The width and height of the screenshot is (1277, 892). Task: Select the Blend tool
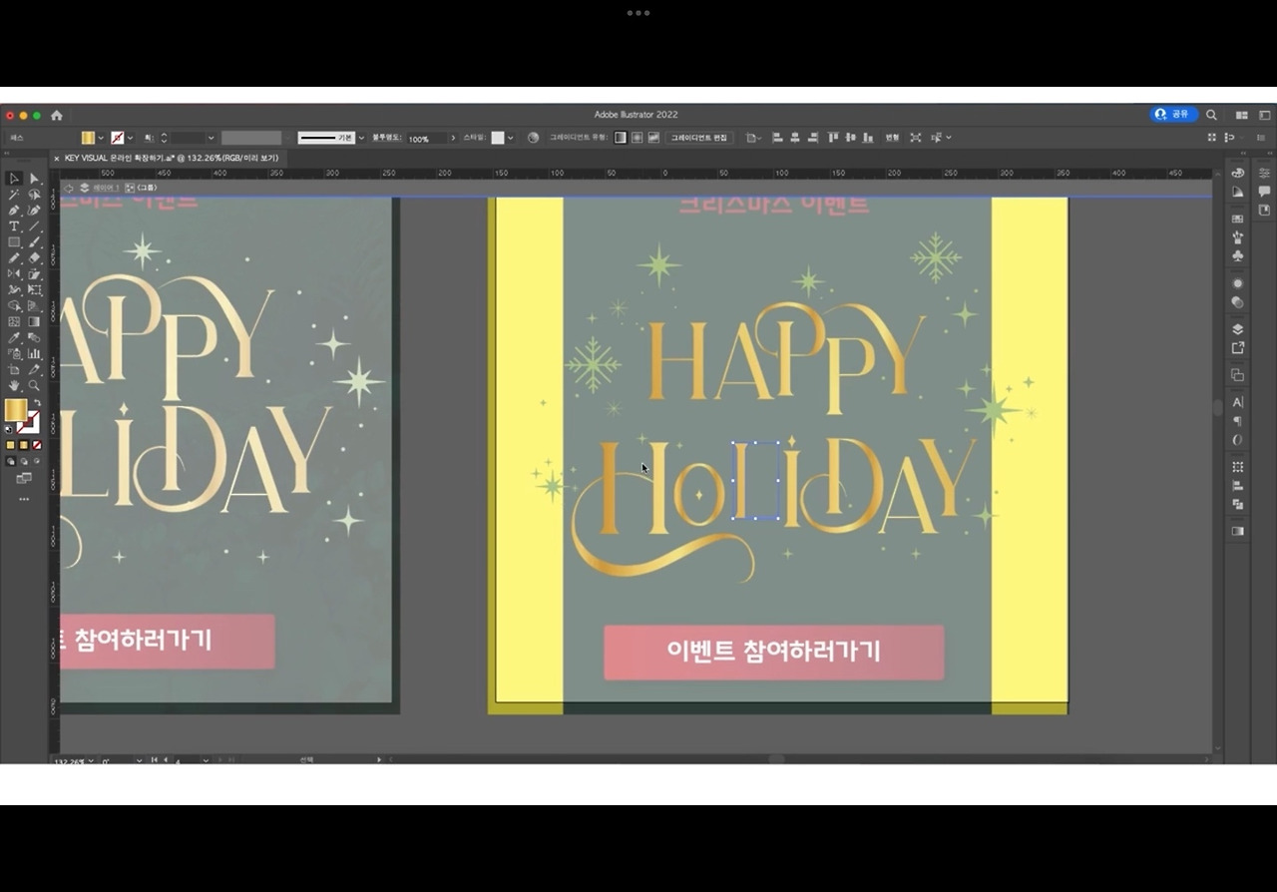34,338
